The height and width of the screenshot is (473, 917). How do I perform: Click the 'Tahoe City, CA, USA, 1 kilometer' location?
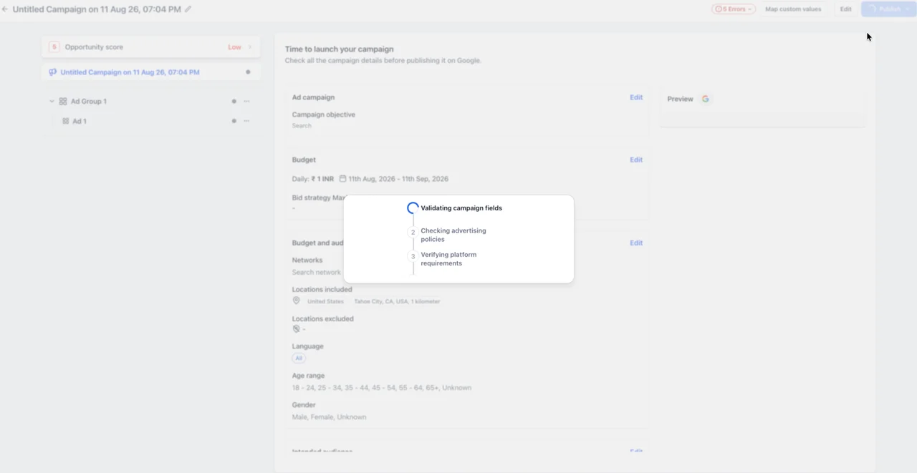(x=397, y=301)
